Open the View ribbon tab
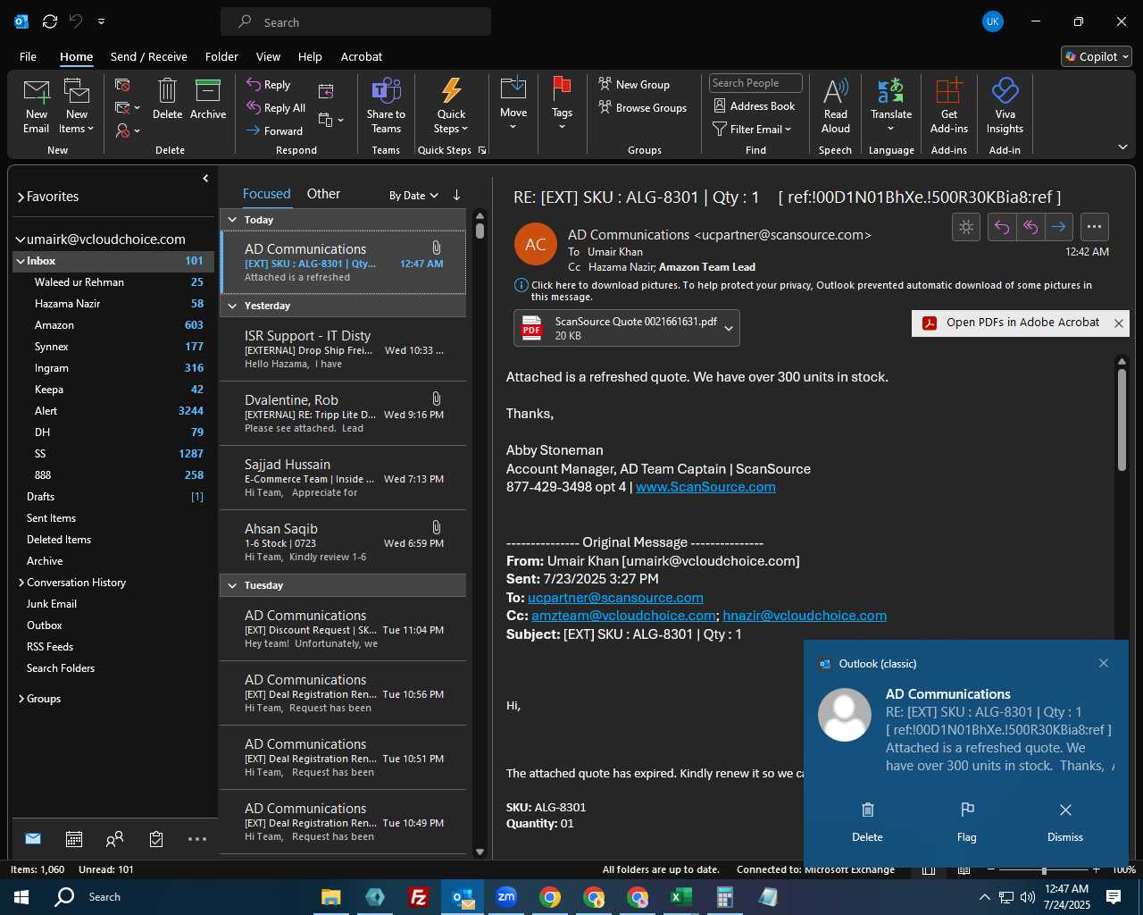The height and width of the screenshot is (915, 1143). tap(268, 56)
